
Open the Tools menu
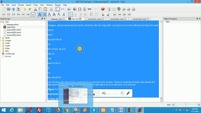pos(35,5)
